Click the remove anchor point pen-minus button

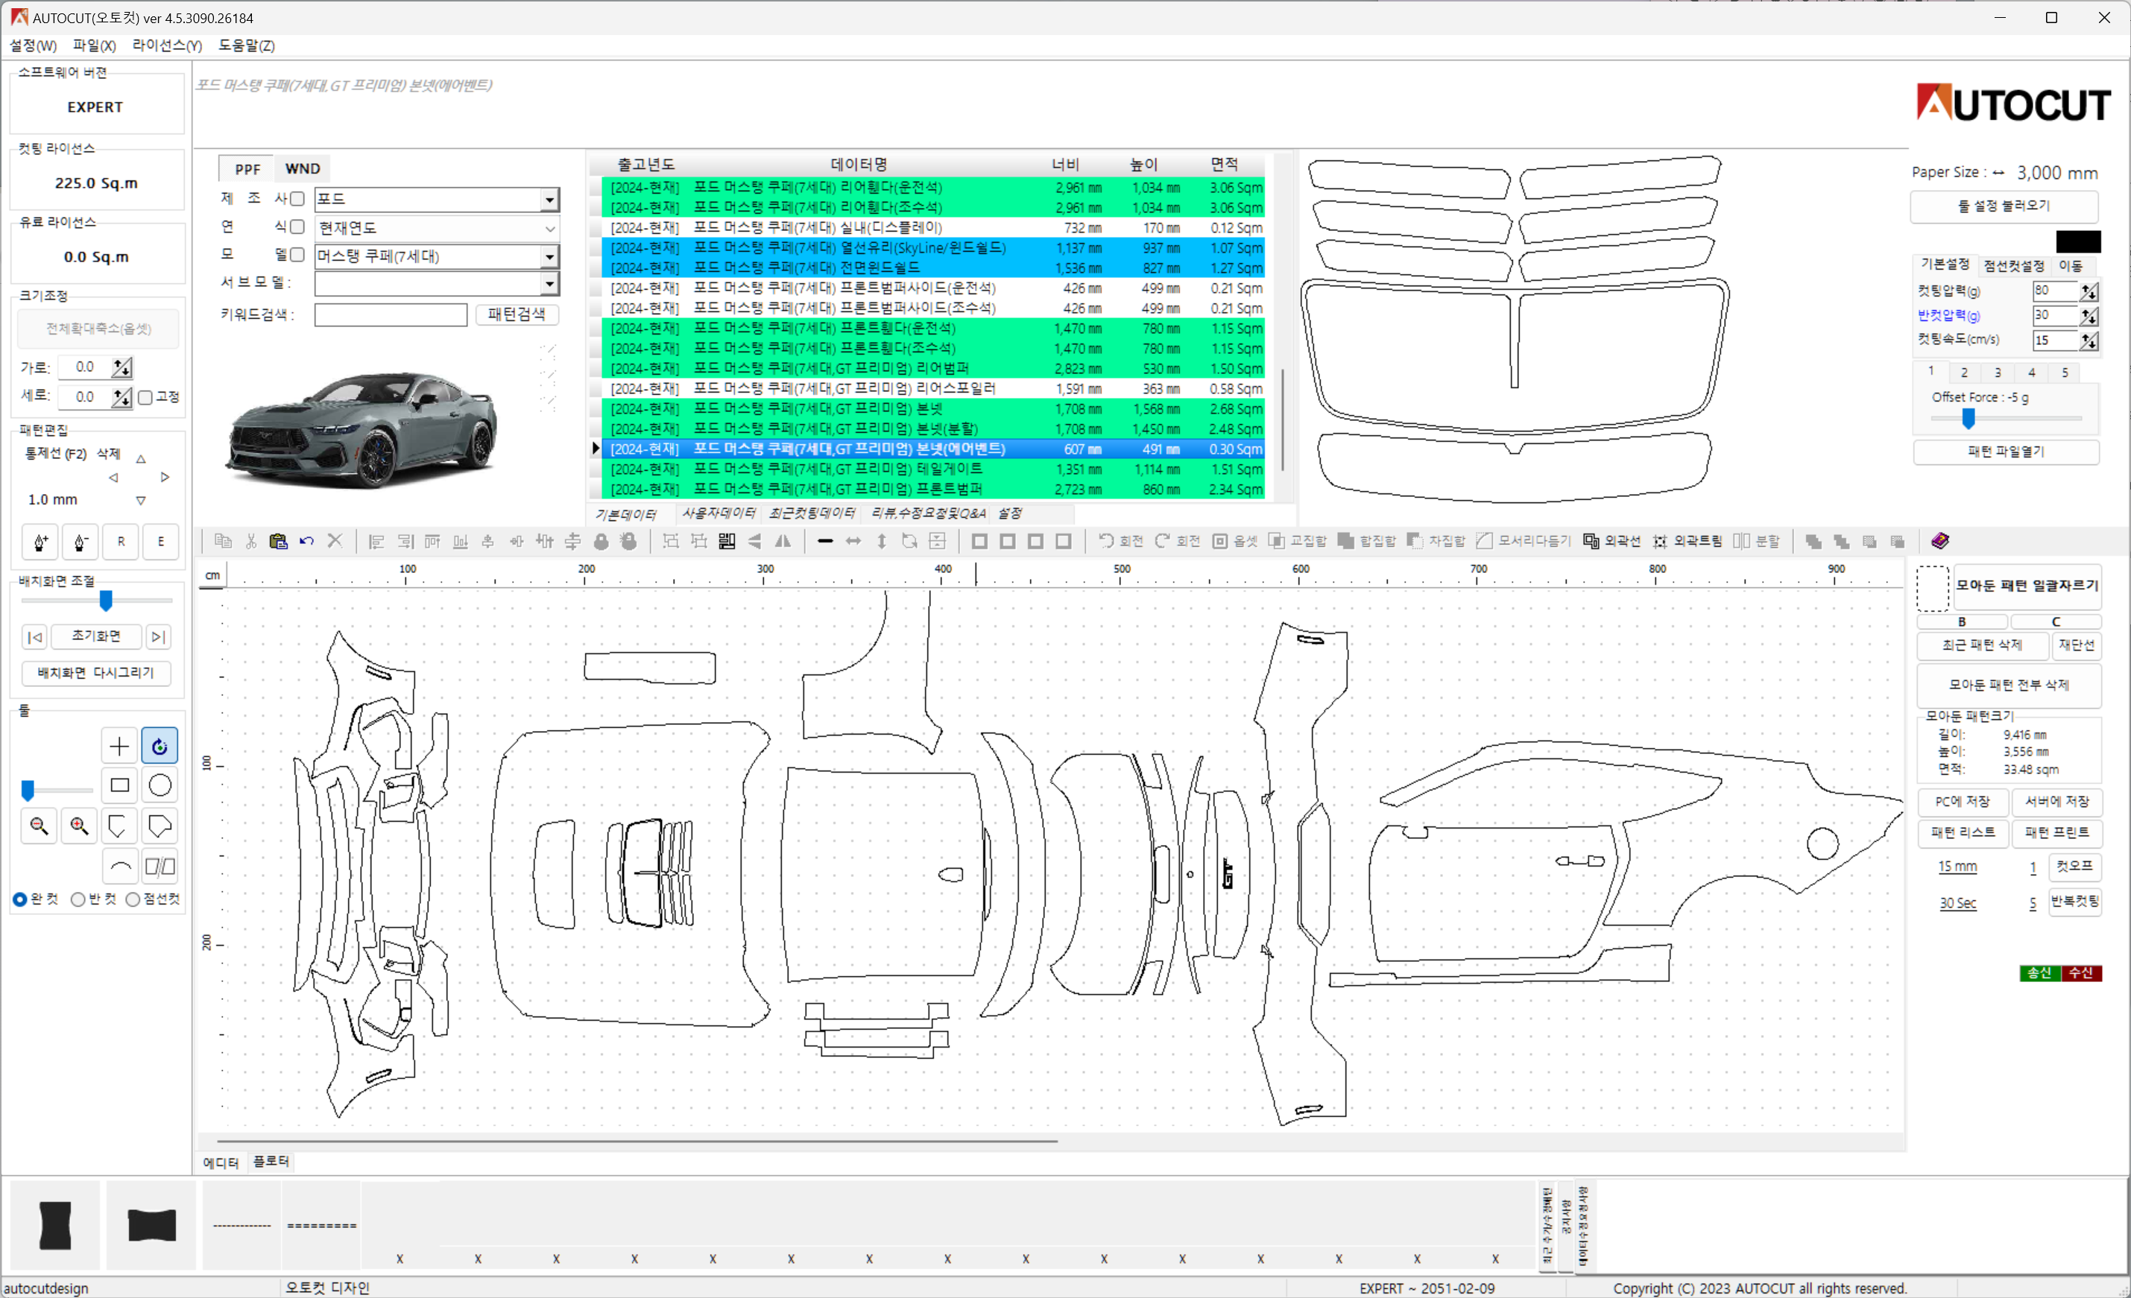[80, 542]
